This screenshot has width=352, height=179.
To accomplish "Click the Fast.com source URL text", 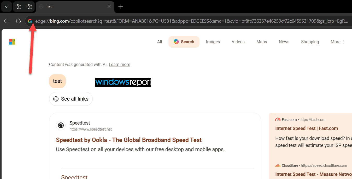I will pyautogui.click(x=312, y=120).
